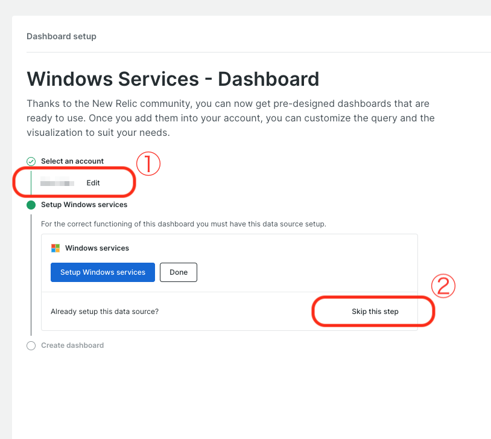Click the Setup Windows services blue button
This screenshot has height=439, width=491.
point(103,272)
